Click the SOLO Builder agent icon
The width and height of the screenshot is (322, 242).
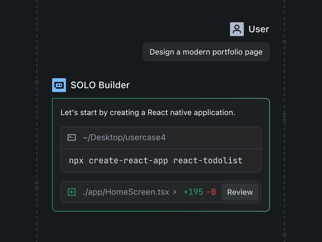59,85
